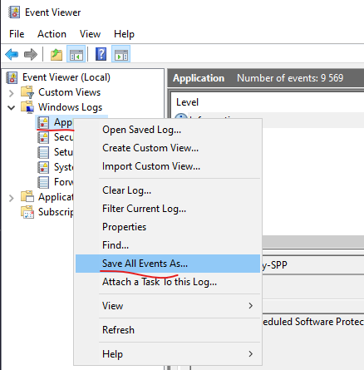
Task: Click the Security log icon
Action: 43,137
